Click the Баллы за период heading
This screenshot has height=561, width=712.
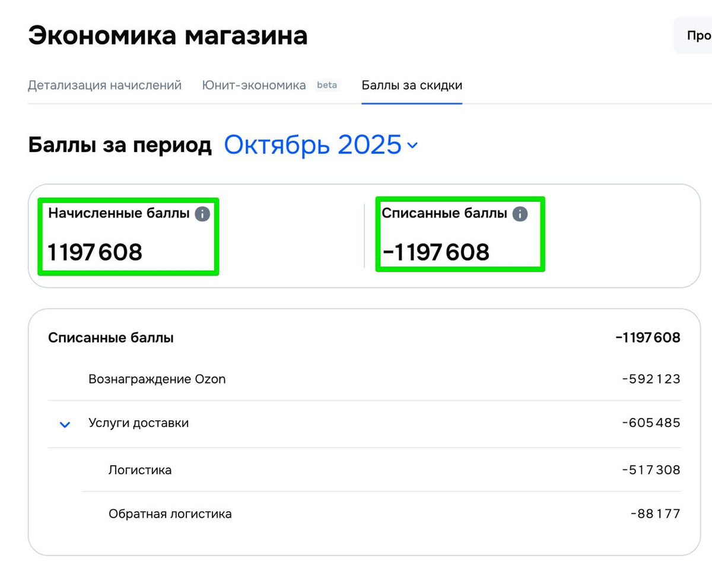coord(120,145)
